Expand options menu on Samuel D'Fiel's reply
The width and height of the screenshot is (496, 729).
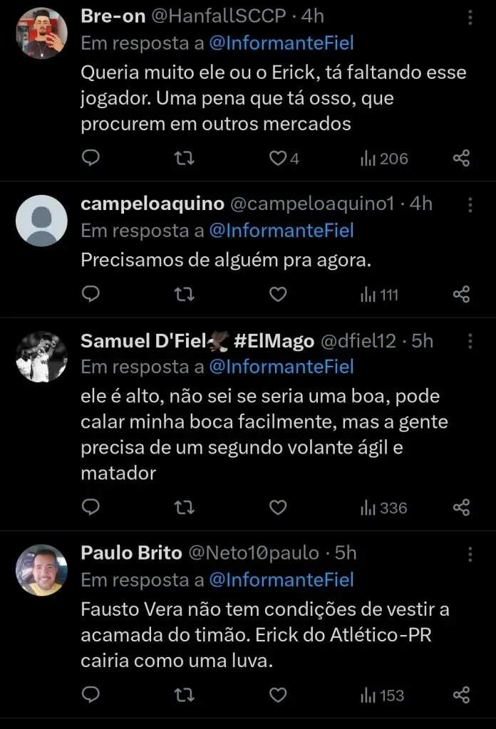[469, 342]
